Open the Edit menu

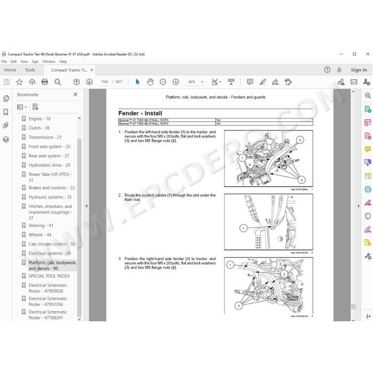pyautogui.click(x=13, y=61)
